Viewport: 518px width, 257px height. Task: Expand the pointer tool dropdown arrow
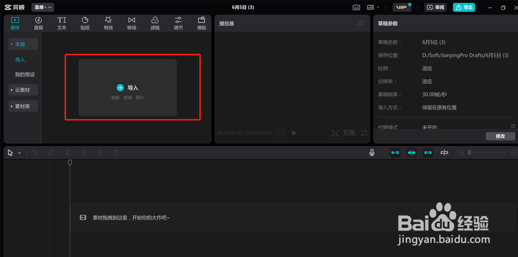click(x=20, y=153)
